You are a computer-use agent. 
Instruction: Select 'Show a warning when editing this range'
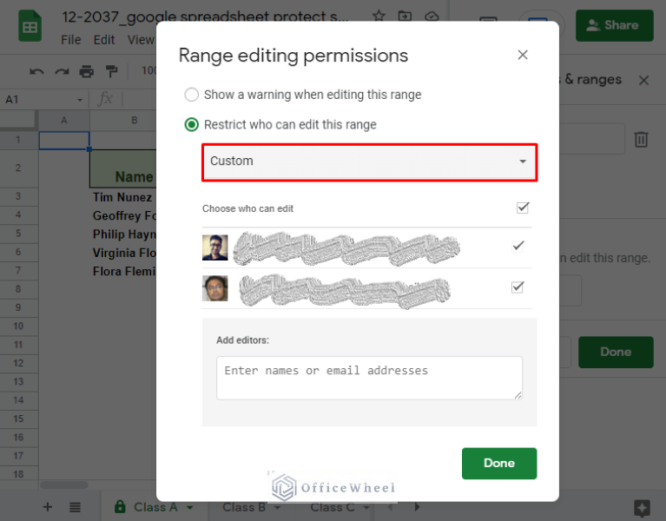click(192, 94)
